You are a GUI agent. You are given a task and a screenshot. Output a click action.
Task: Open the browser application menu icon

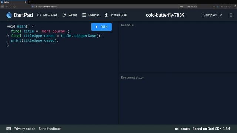235,7
